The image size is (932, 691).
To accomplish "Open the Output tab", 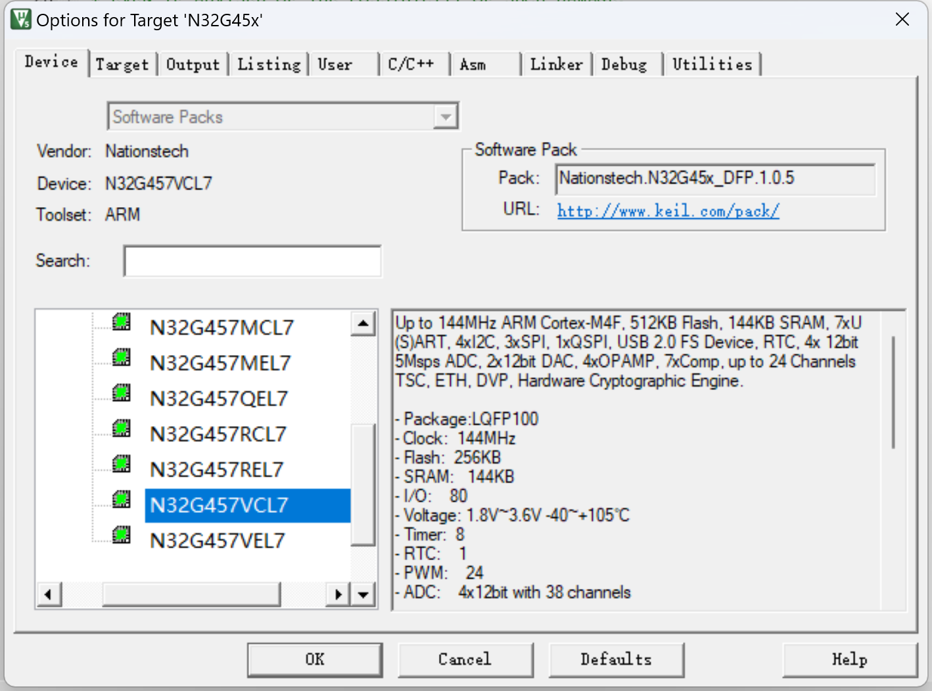I will [x=193, y=64].
